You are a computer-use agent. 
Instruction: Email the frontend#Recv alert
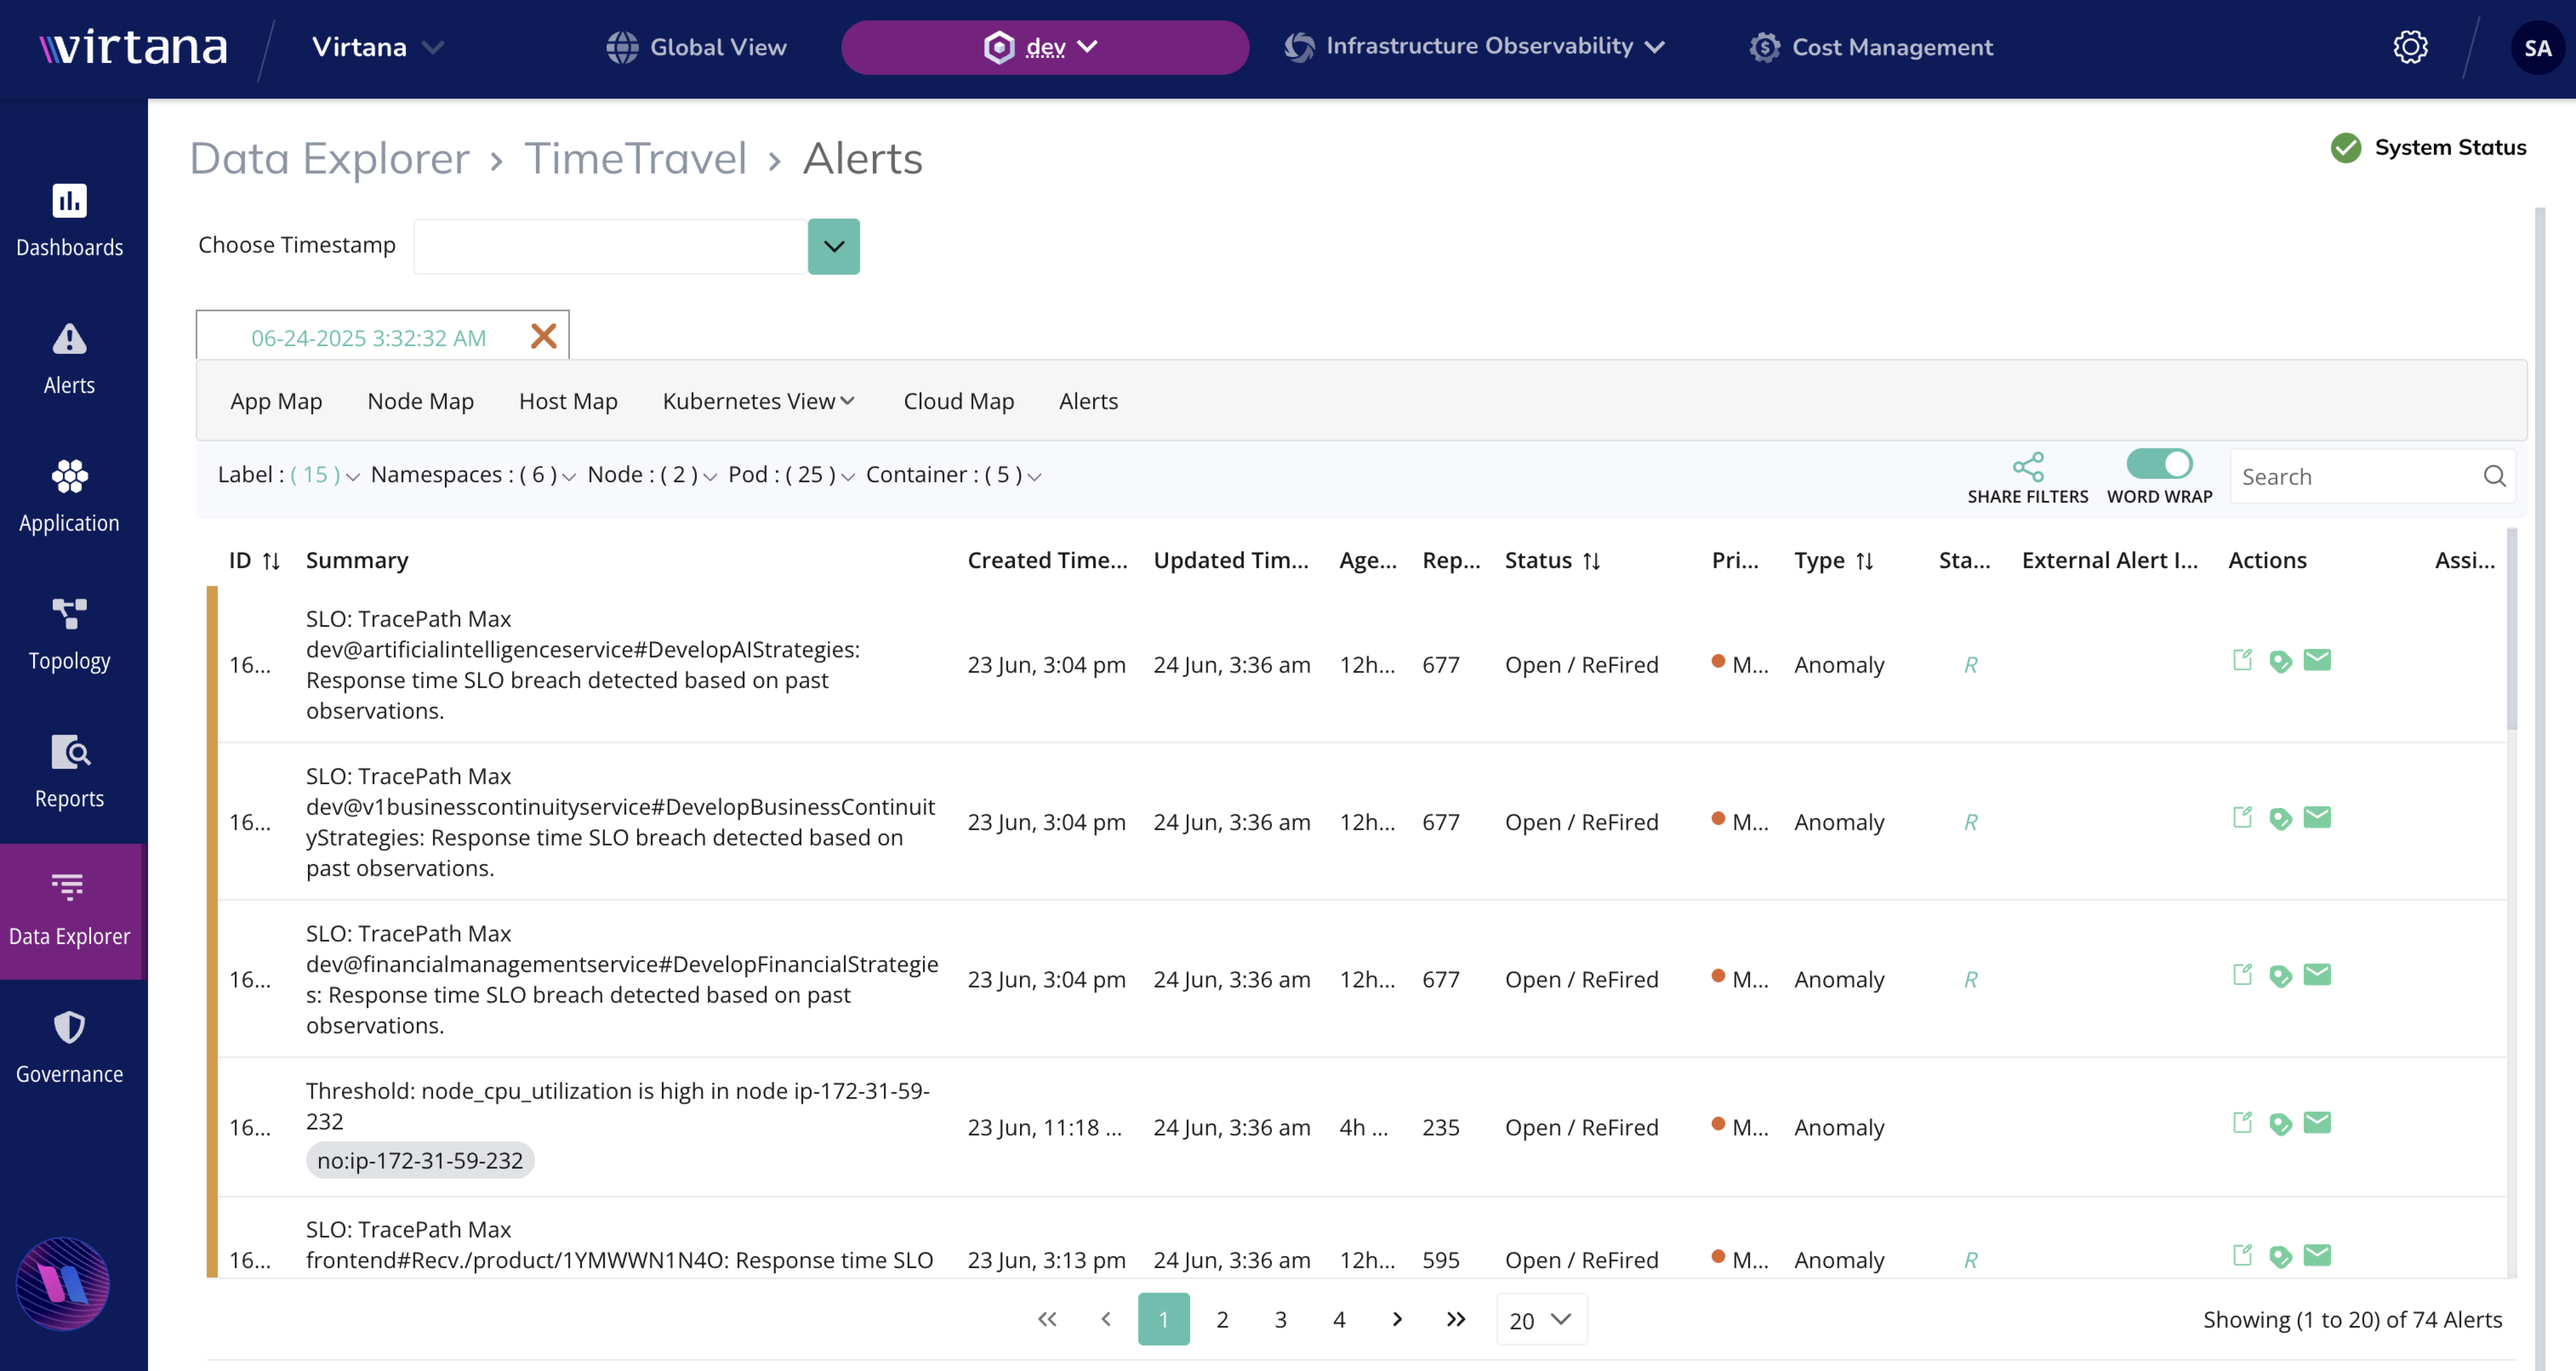(x=2317, y=1255)
